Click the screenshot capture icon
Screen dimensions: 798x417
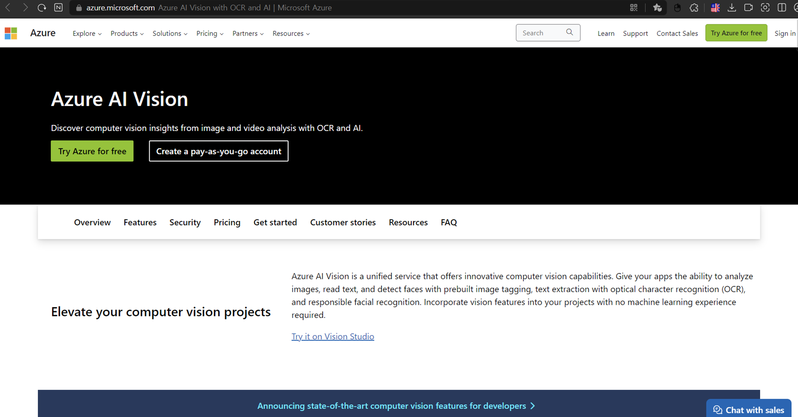765,8
